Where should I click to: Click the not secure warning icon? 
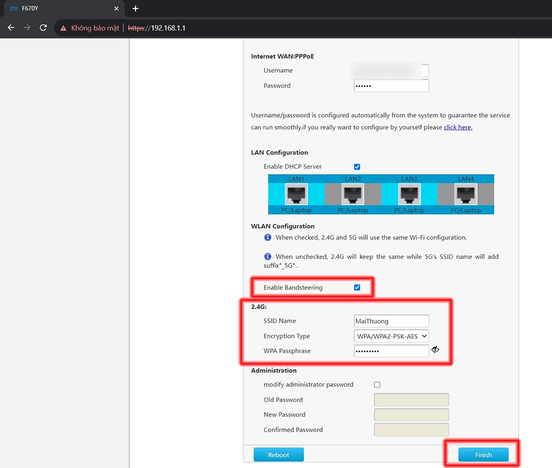[x=63, y=28]
